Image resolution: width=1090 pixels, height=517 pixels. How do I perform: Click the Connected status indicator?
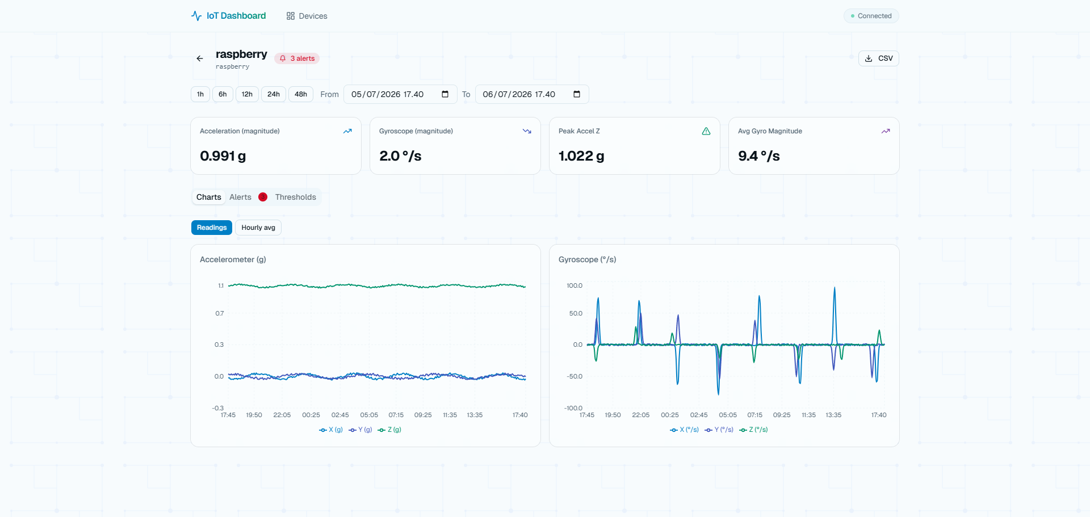coord(871,16)
